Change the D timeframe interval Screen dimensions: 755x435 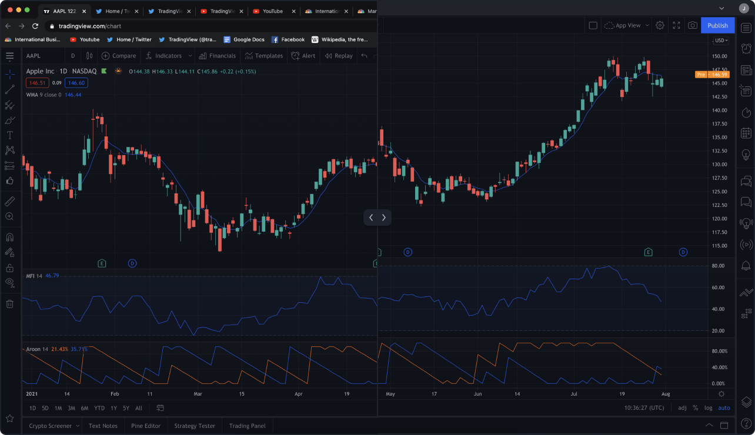coord(73,56)
